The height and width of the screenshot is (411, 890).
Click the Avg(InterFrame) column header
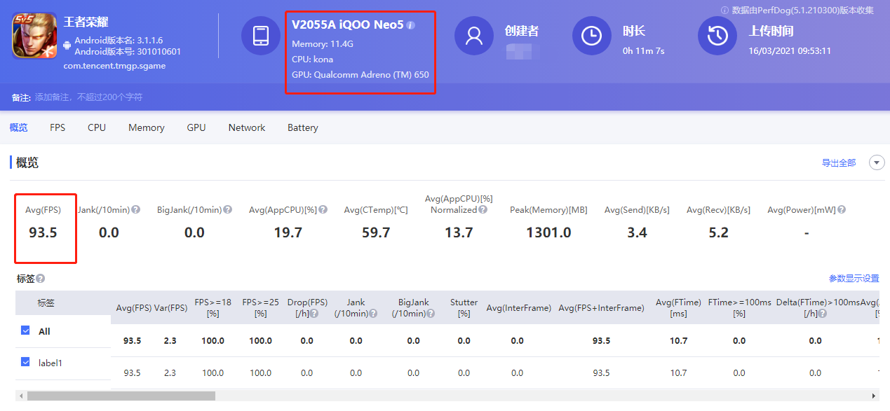coord(518,308)
